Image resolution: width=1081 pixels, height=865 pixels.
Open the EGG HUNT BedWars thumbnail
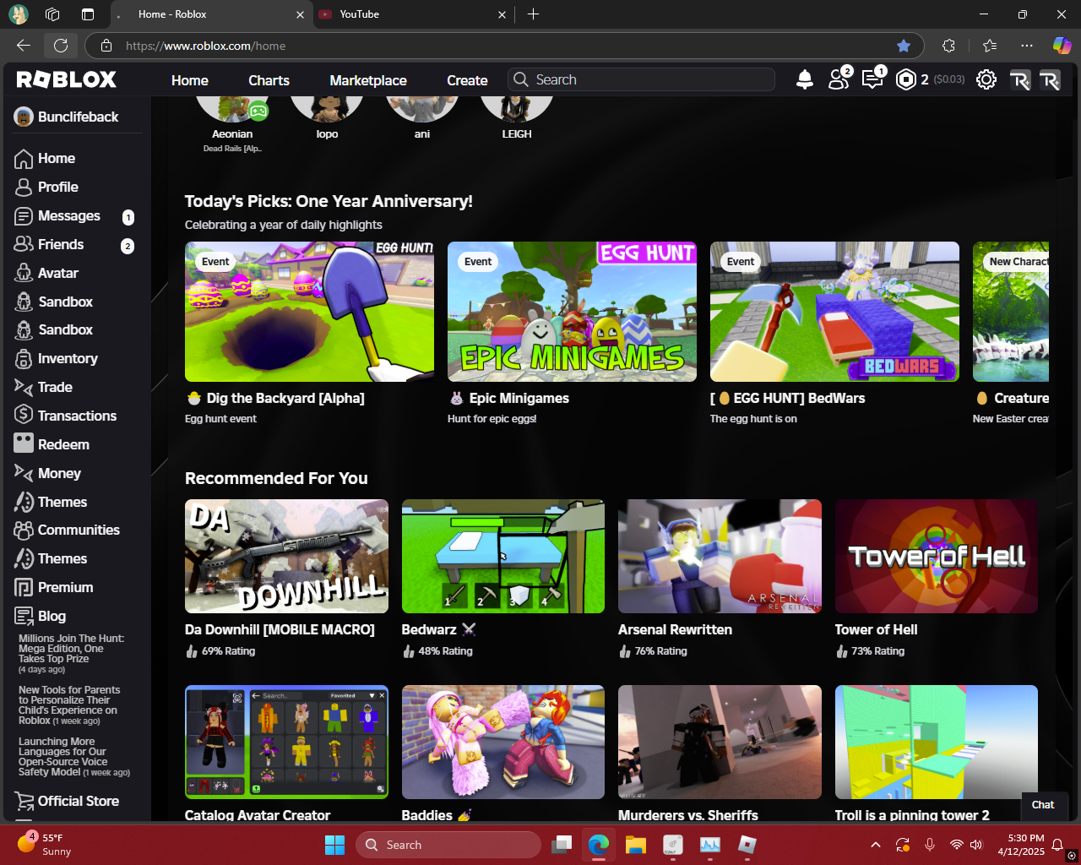(834, 312)
